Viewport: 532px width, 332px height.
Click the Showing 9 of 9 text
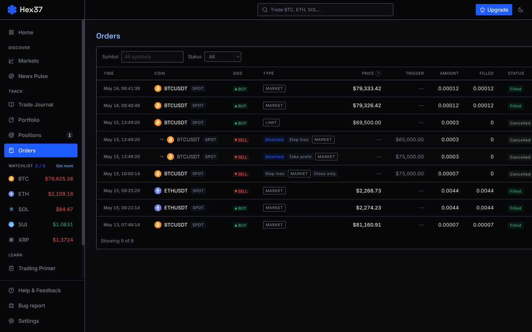tap(117, 241)
